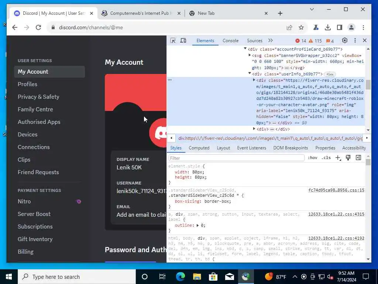The width and height of the screenshot is (378, 284).
Task: Open Nitro payment settings
Action: [49, 201]
